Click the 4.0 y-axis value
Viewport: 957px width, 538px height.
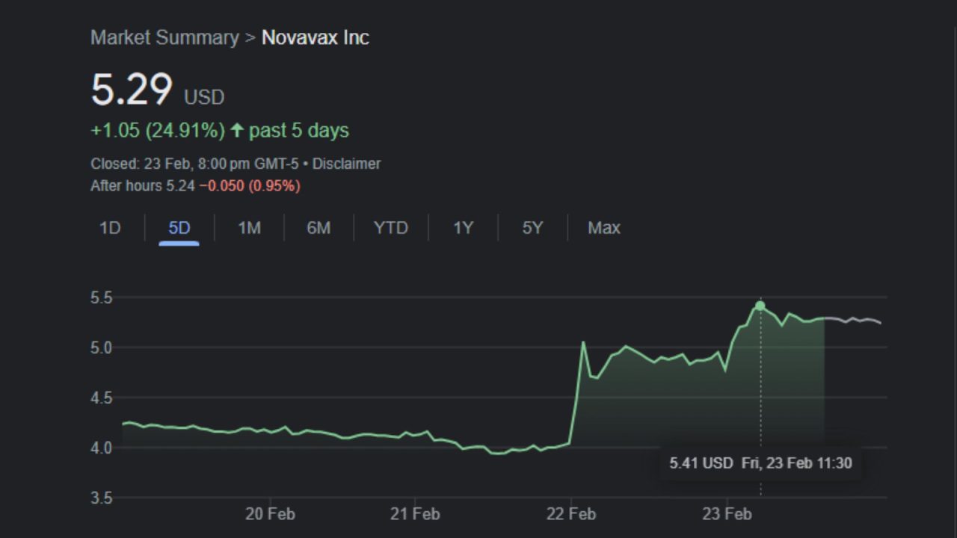point(101,448)
